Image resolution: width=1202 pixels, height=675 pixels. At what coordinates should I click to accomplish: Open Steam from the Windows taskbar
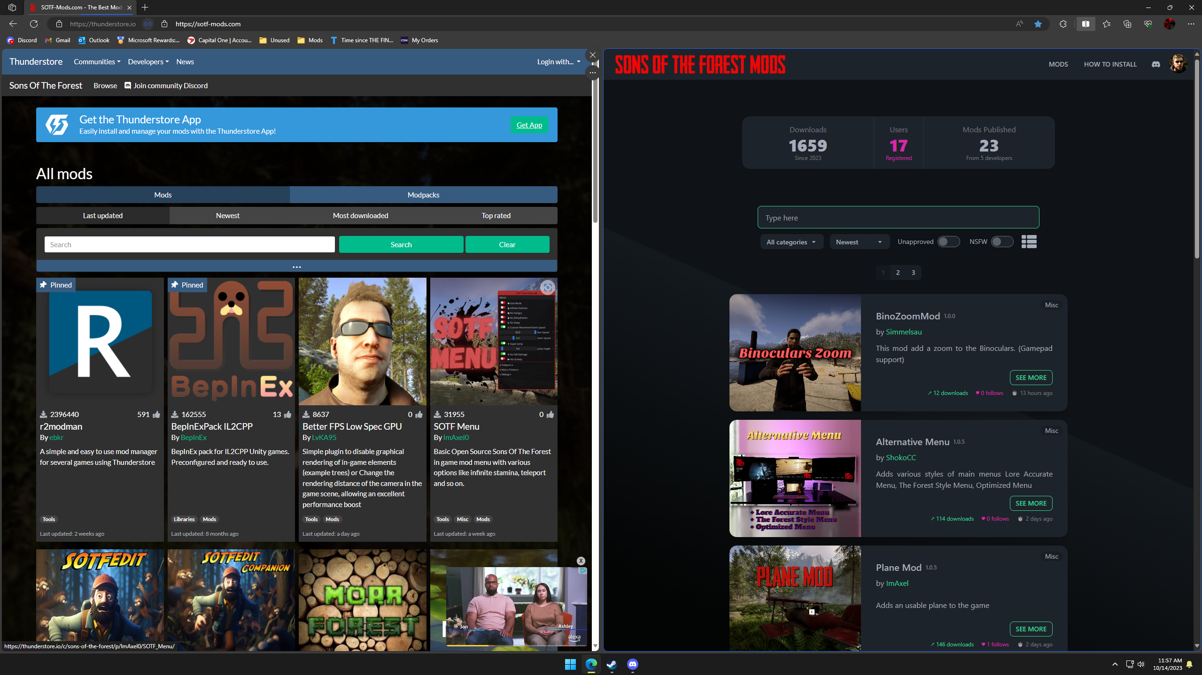(612, 664)
